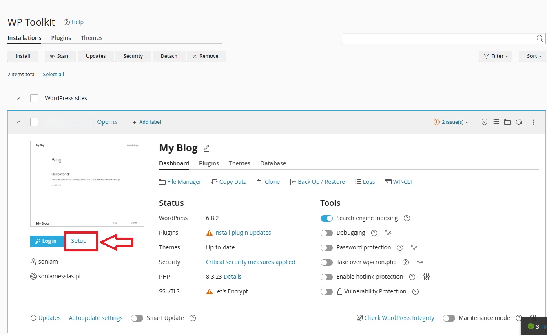Open the Filter dropdown
The width and height of the screenshot is (547, 335).
pos(496,56)
